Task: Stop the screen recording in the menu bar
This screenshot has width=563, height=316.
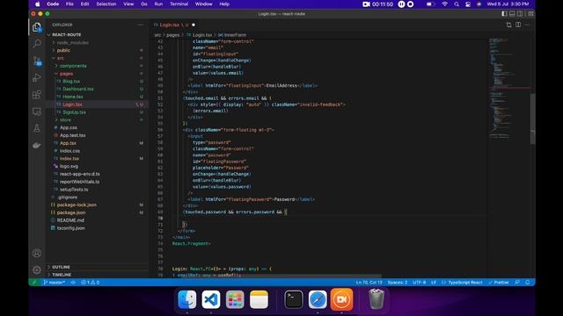Action: [411, 4]
